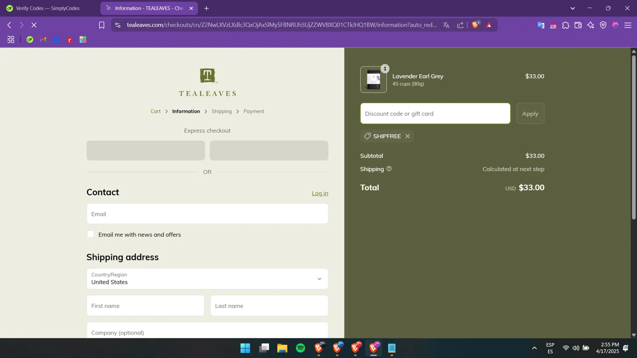This screenshot has width=637, height=358.
Task: Remove the SHIPFREE discount code
Action: tap(407, 136)
